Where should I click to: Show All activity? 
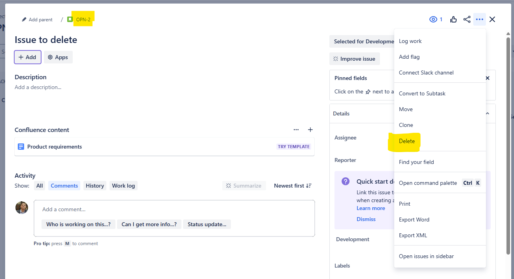click(x=40, y=186)
